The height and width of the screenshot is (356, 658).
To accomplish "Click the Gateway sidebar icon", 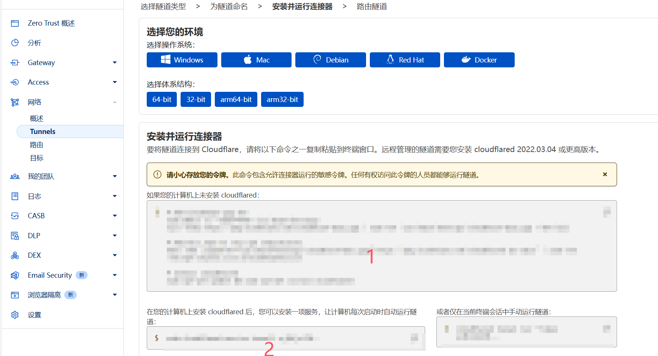I will 15,62.
